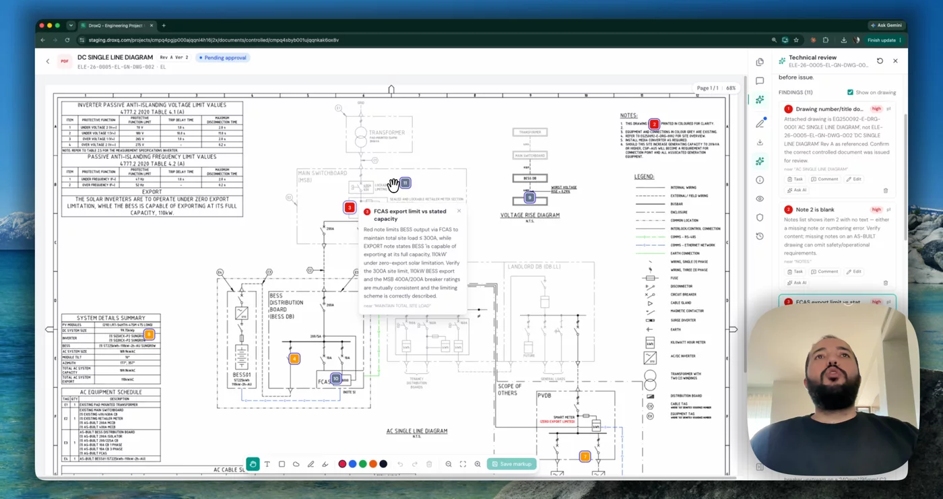
Task: Select the Rectangle shape tool
Action: click(282, 464)
